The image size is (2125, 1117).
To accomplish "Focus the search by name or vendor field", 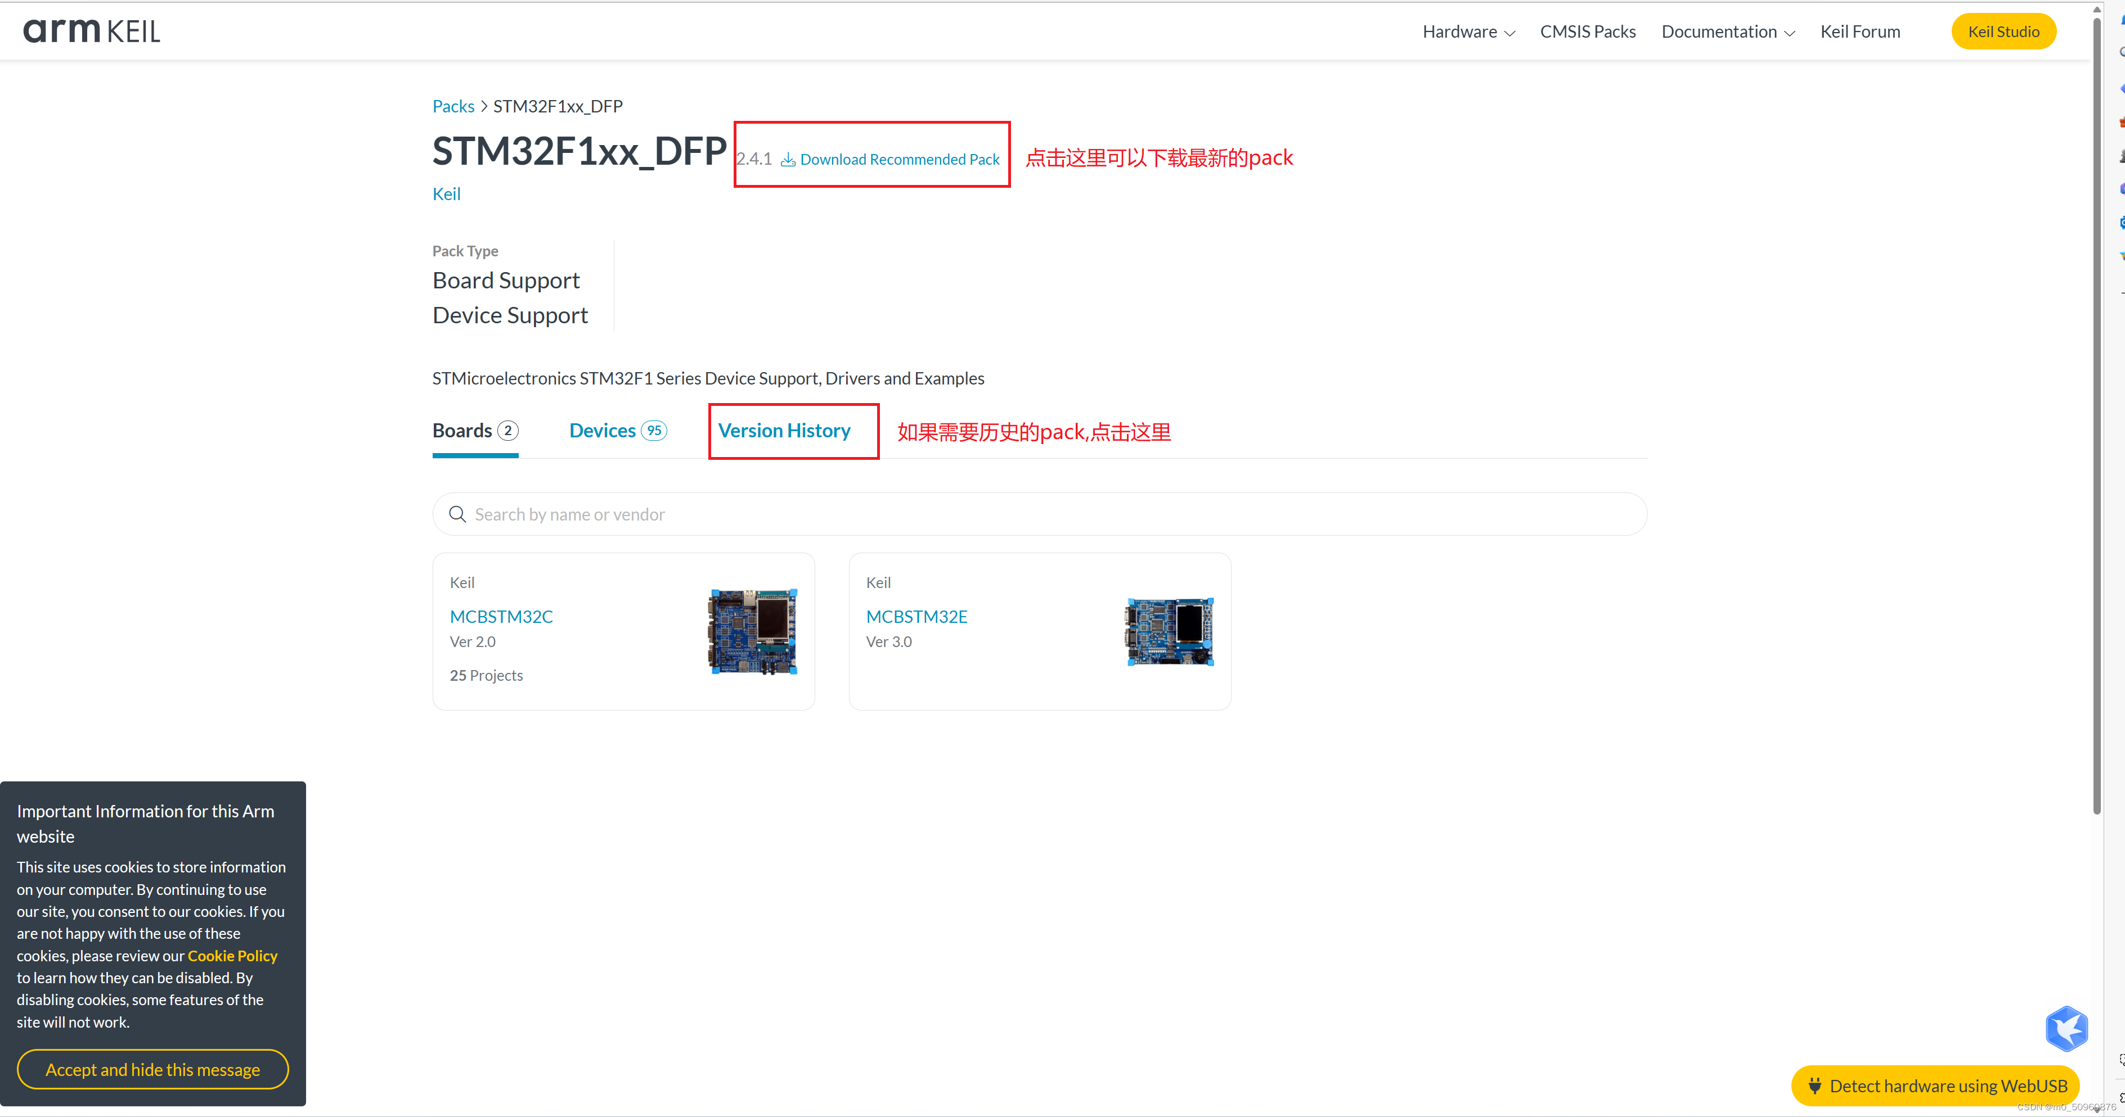I will tap(1039, 514).
